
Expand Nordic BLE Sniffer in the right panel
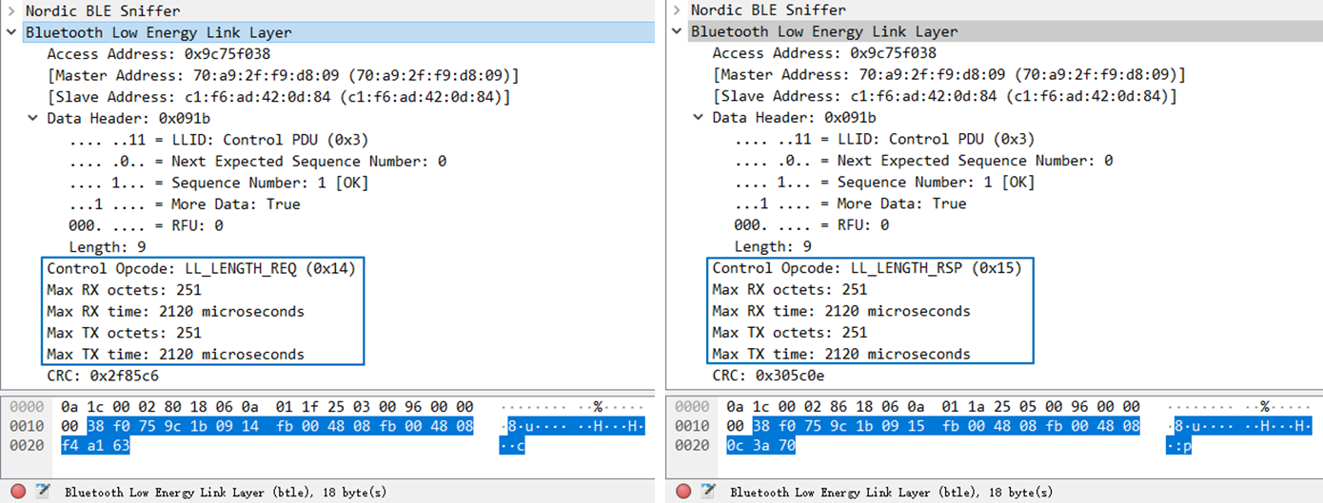point(676,10)
